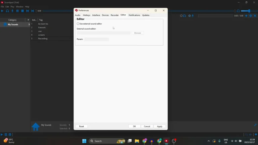Click the playback progress bar in Soundpad
The height and width of the screenshot is (145, 258).
[138, 11]
